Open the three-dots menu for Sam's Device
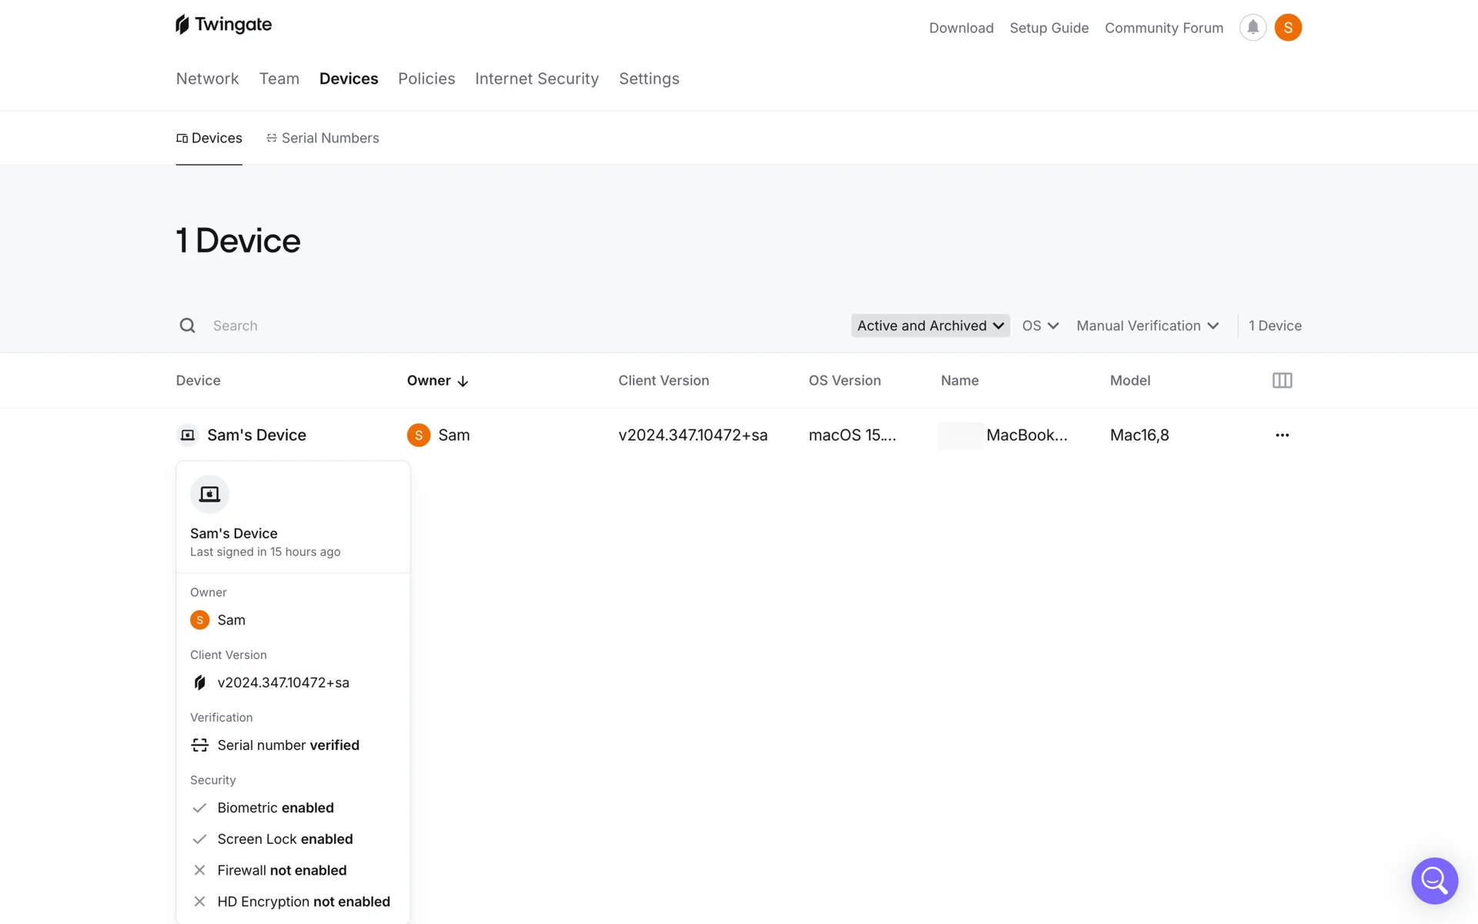The width and height of the screenshot is (1478, 924). click(1282, 435)
